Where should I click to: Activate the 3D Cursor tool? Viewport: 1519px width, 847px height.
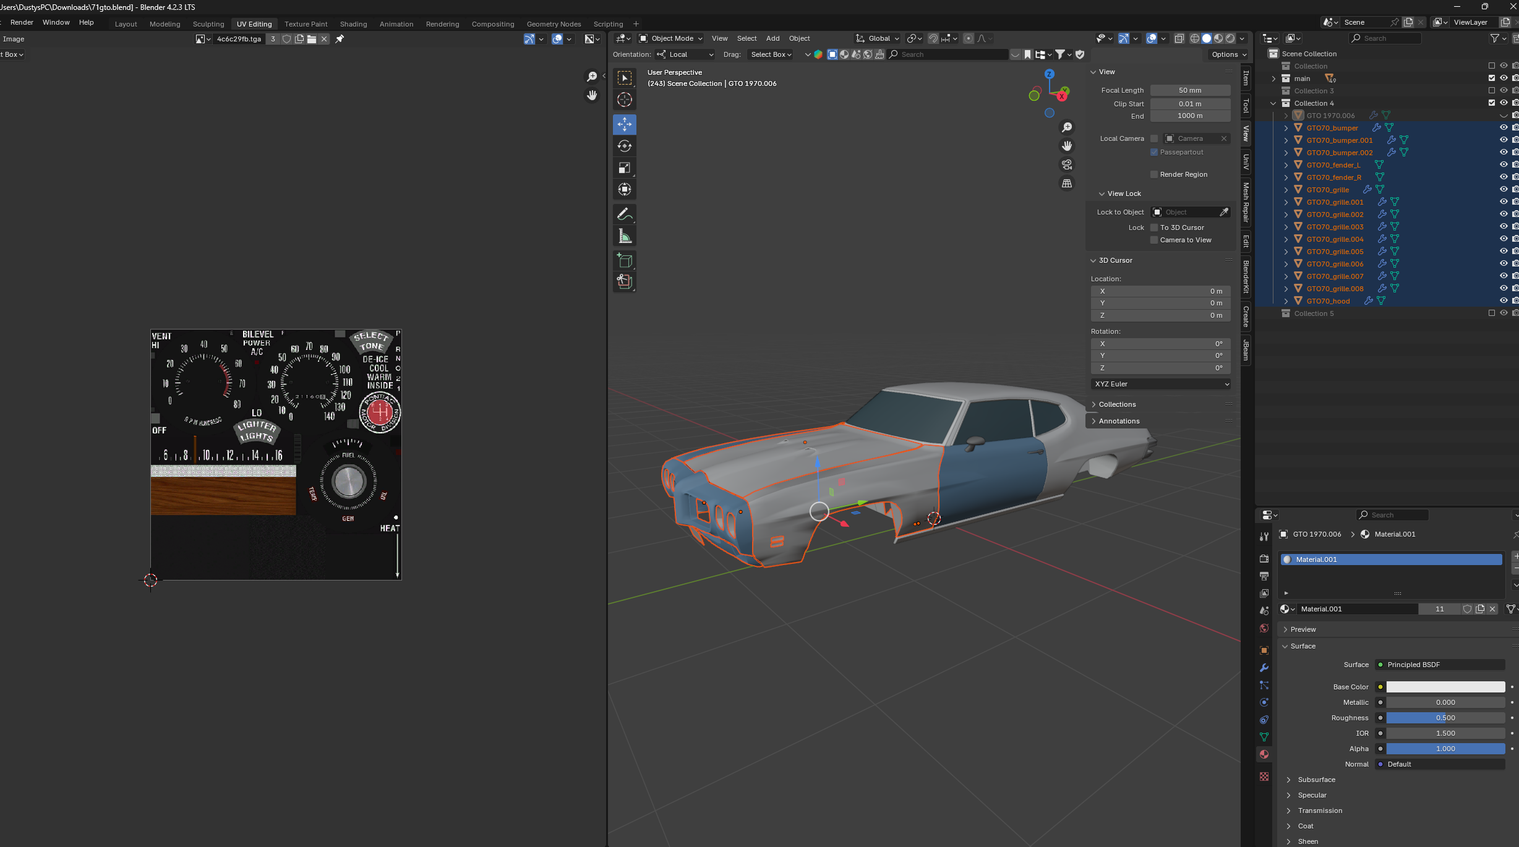tap(625, 100)
